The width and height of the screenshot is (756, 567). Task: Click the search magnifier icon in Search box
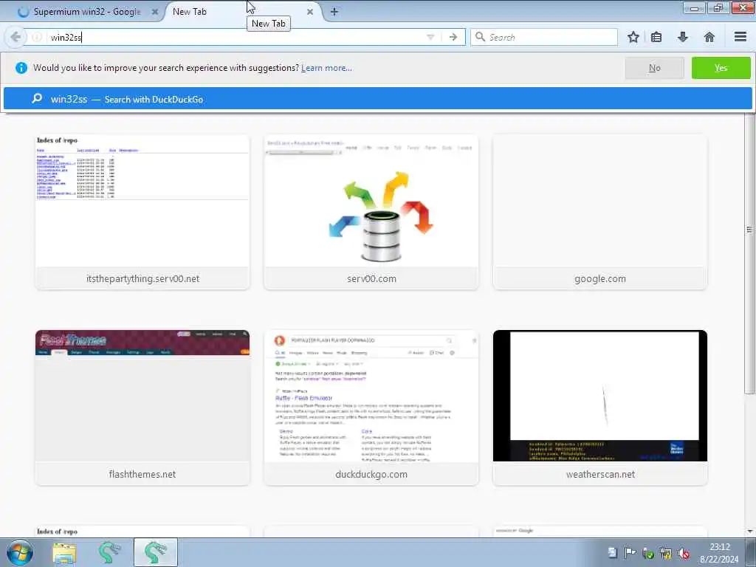coord(480,37)
